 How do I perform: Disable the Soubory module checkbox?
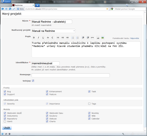(x=47, y=116)
